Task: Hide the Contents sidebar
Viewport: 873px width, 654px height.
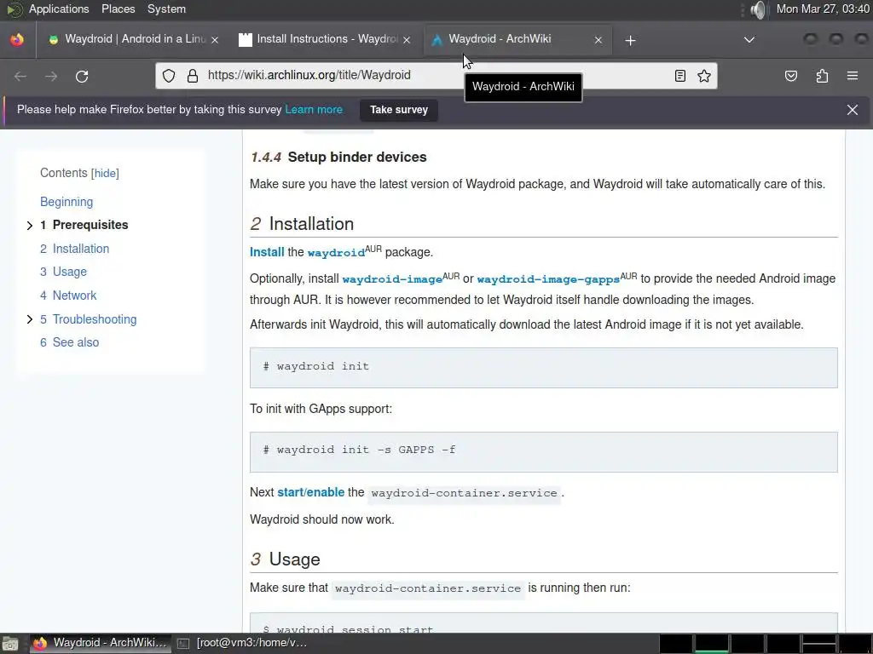Action: [x=105, y=173]
